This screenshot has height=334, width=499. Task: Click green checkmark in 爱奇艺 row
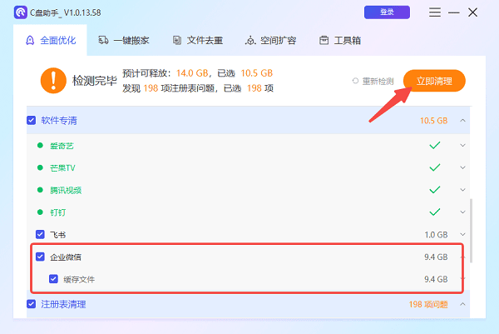point(435,145)
